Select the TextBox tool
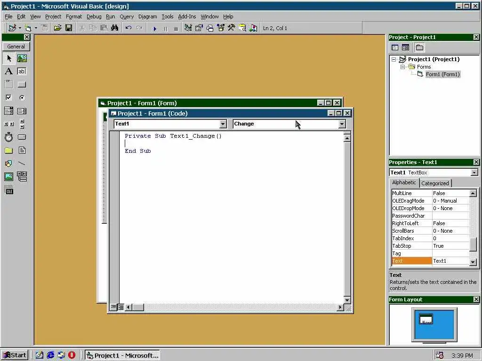482x361 pixels. (x=22, y=71)
